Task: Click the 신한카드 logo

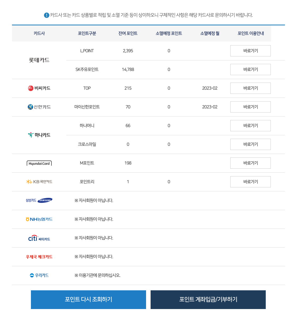Action: [39, 107]
